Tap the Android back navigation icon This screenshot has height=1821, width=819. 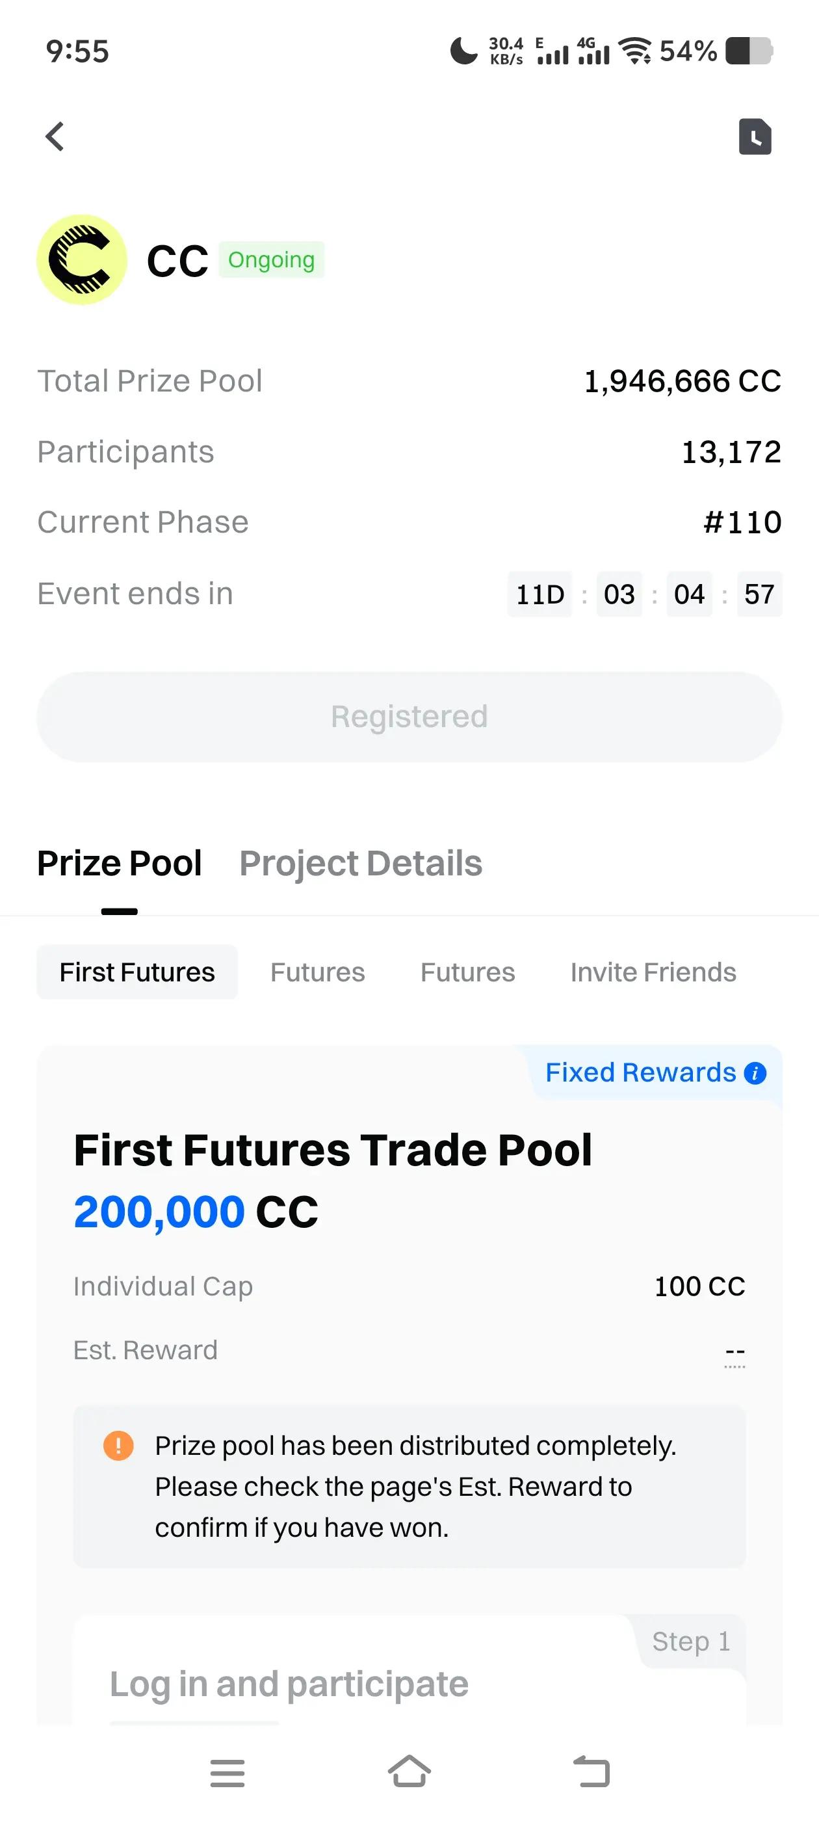(x=591, y=1772)
